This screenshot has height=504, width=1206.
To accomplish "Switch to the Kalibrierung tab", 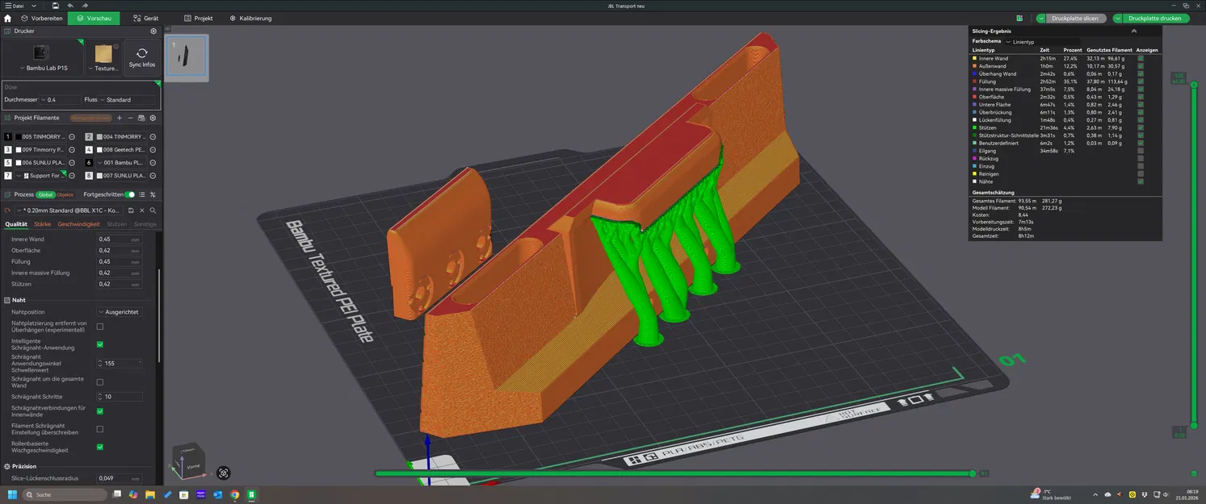I will tap(250, 18).
